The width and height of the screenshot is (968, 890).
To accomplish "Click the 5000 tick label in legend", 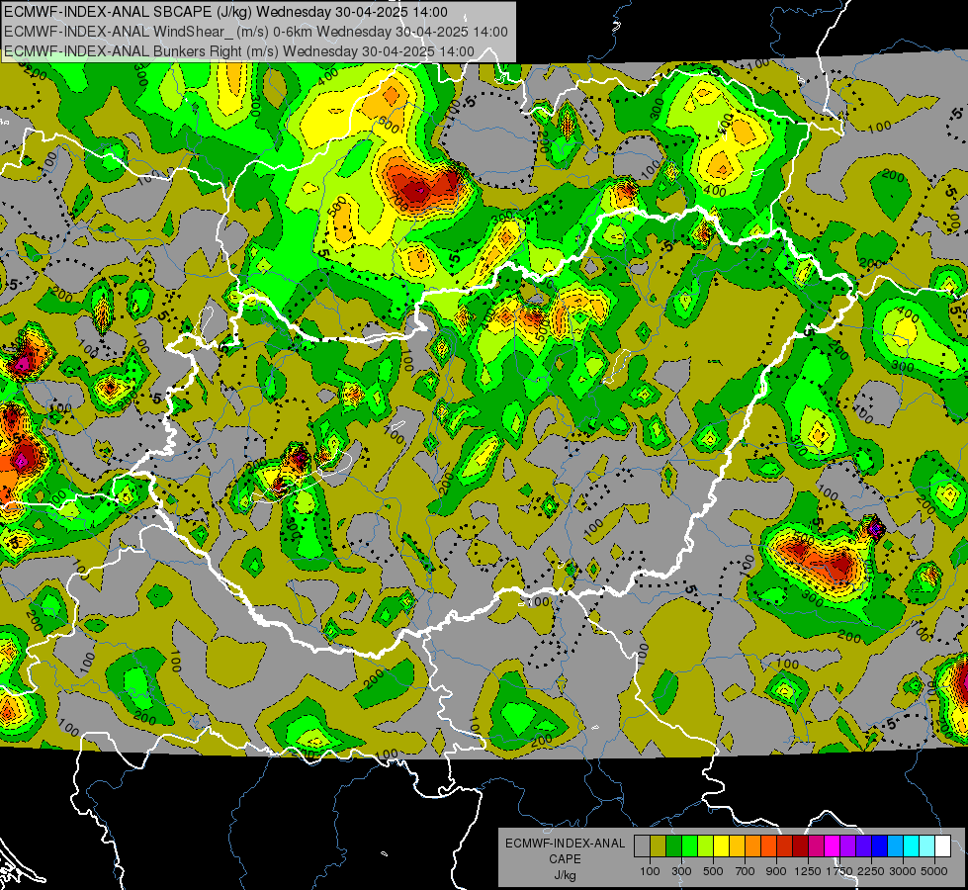I will 934,871.
